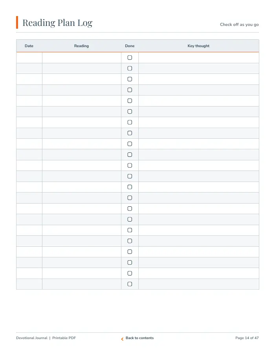This screenshot has width=275, height=356.
Task: Check the second-to-last Done checkbox
Action: point(130,273)
